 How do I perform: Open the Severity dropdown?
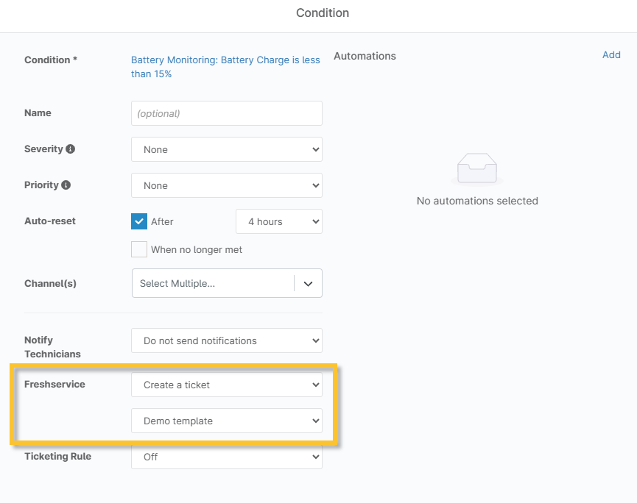click(x=226, y=149)
